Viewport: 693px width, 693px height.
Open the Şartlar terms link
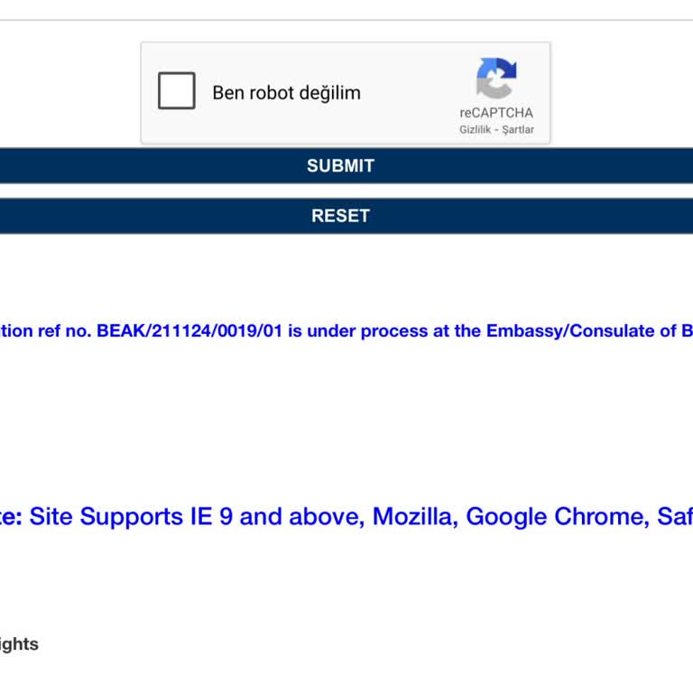coord(519,130)
